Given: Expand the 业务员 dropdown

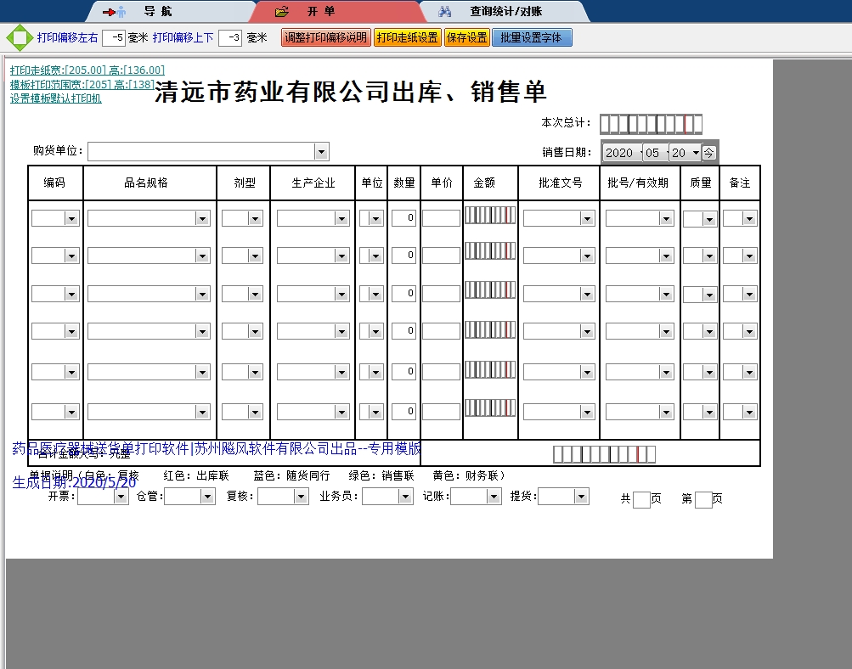Looking at the screenshot, I should (x=405, y=498).
